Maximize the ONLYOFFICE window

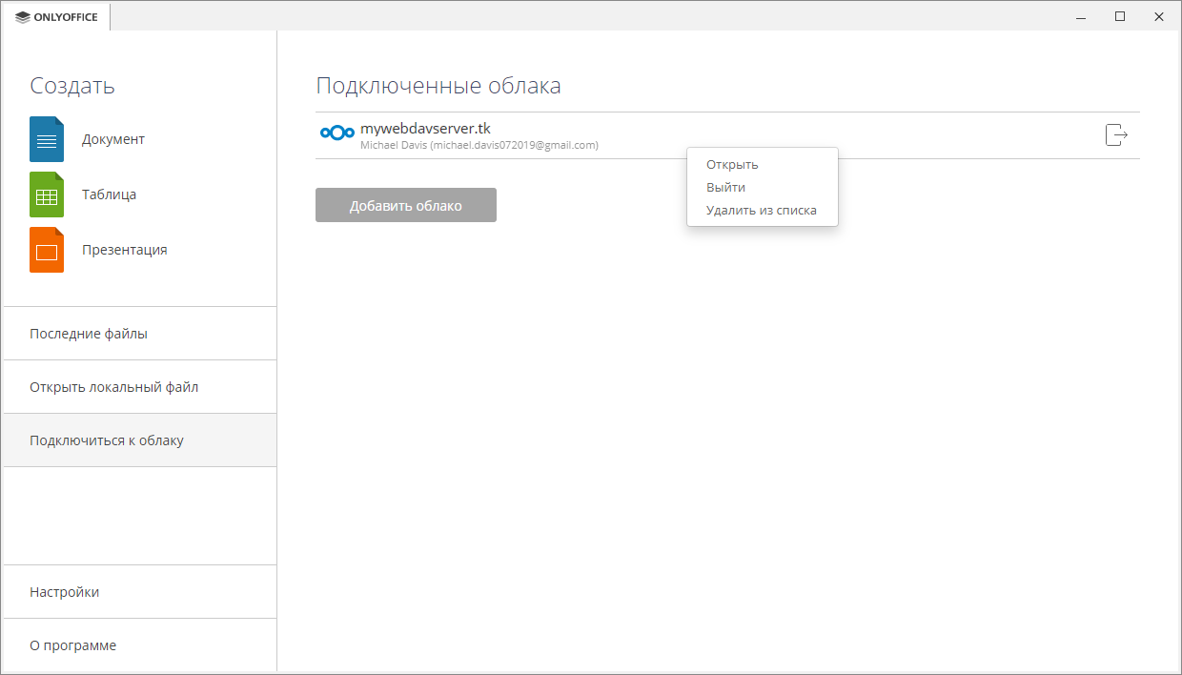click(1120, 17)
